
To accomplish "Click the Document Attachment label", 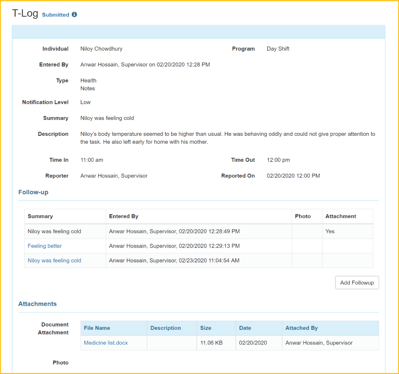I will point(53,328).
